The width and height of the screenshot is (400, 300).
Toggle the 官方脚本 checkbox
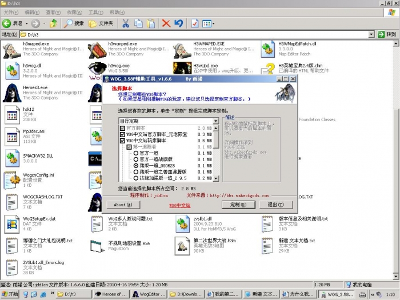122,128
